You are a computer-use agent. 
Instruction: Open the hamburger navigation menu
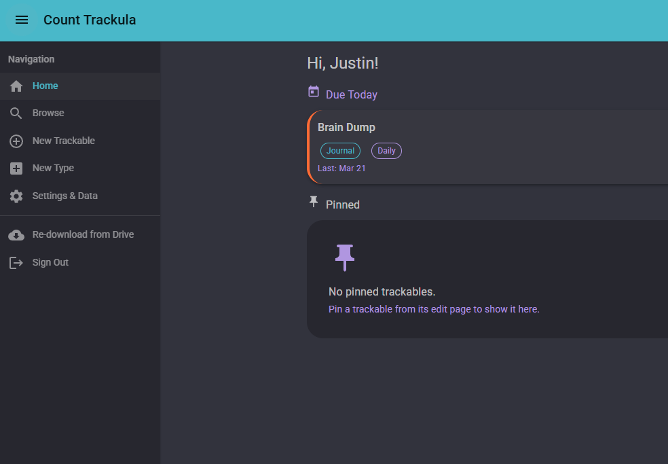coord(22,20)
